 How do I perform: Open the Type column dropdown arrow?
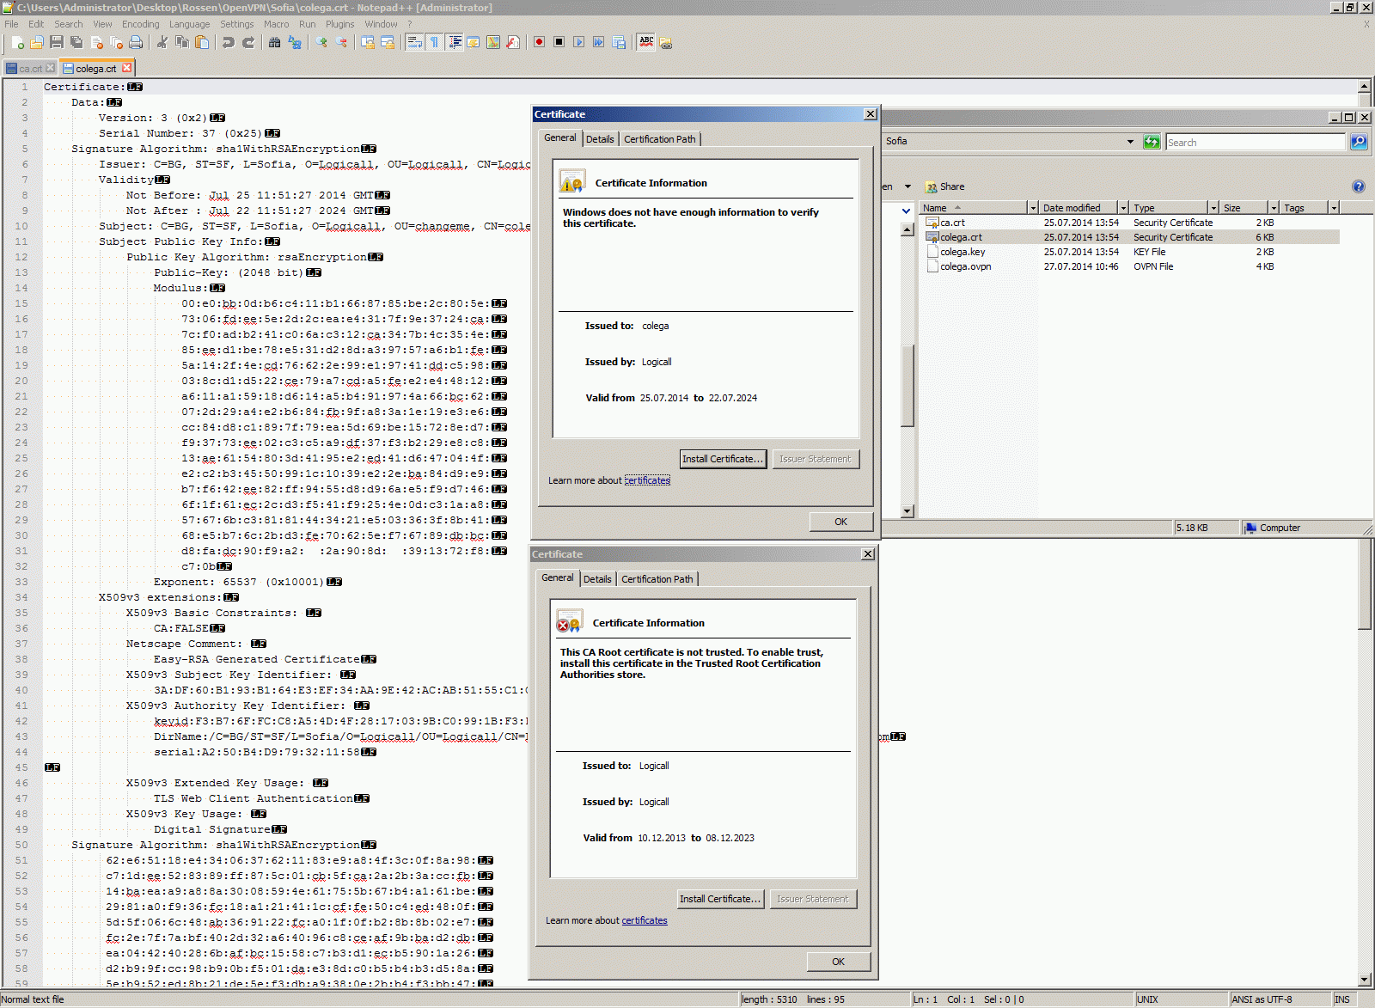click(1213, 208)
